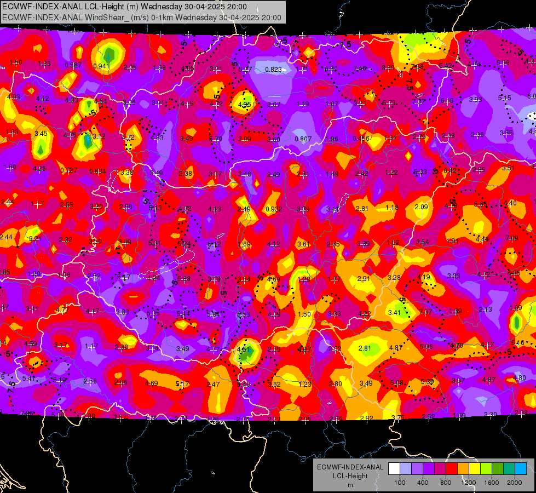Click the wind shear value '6.19'
This screenshot has width=536, height=493.
(447, 101)
